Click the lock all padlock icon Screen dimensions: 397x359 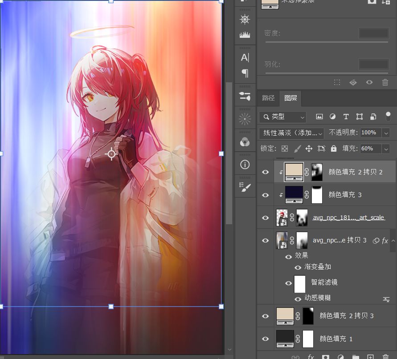click(333, 149)
